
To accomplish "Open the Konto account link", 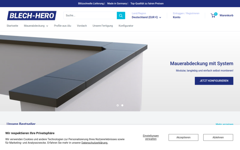I will point(177,17).
